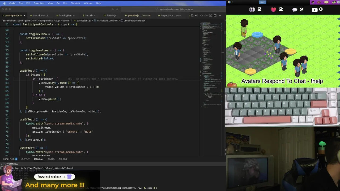The image size is (340, 191).
Task: Click the !wardrobe command badge
Action: point(55,177)
